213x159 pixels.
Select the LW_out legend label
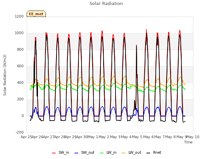135,152
